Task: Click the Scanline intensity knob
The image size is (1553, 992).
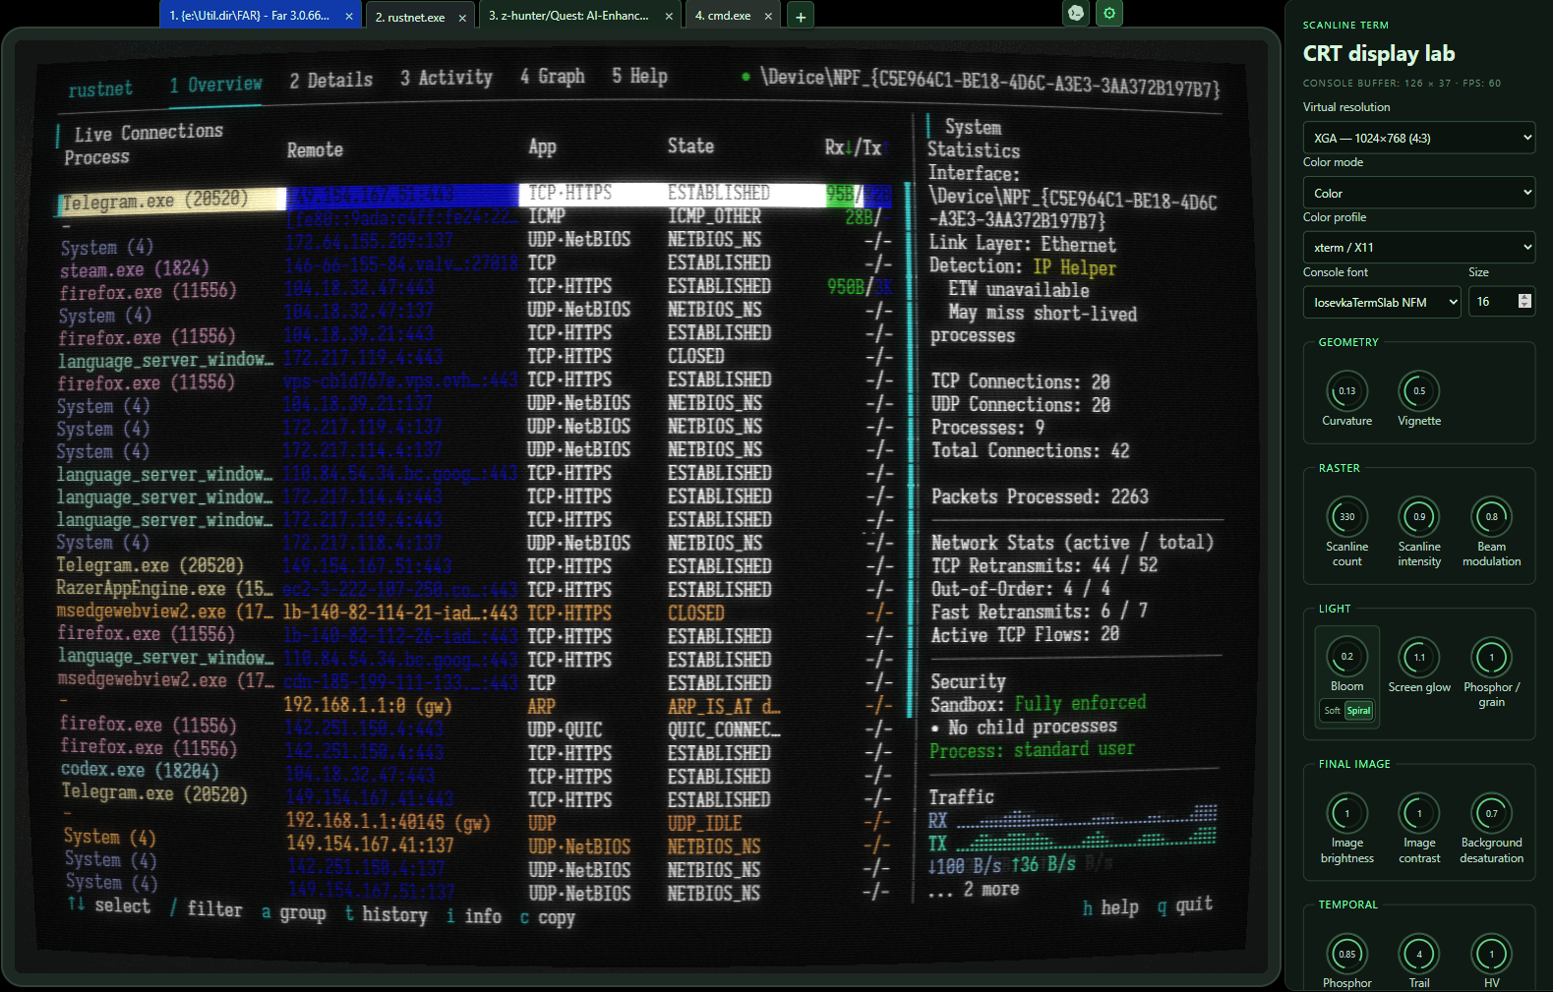Action: point(1419,517)
